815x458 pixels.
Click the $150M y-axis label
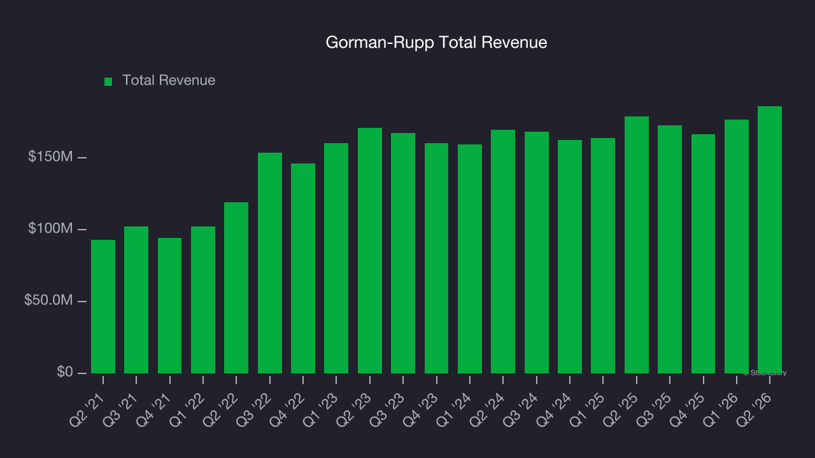(50, 157)
